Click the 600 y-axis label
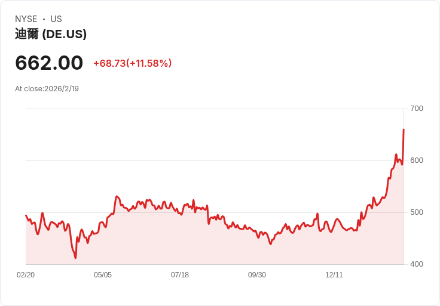This screenshot has width=440, height=306. click(x=417, y=160)
